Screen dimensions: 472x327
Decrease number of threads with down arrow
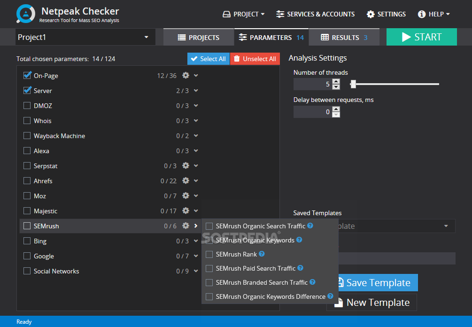pyautogui.click(x=336, y=87)
